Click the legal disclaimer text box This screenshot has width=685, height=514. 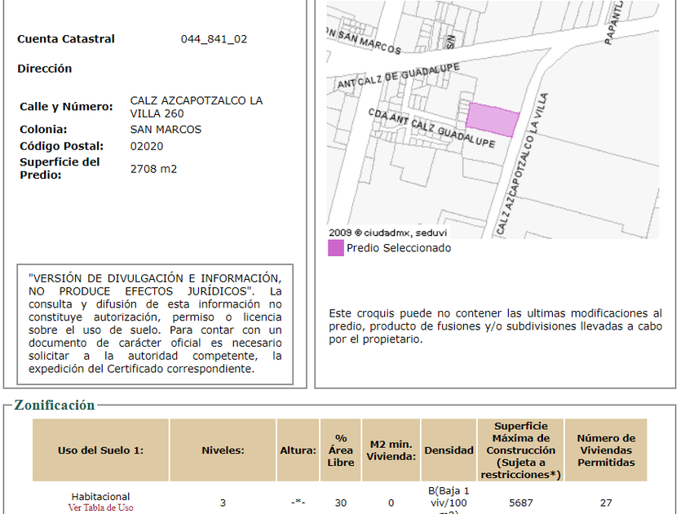click(x=155, y=324)
